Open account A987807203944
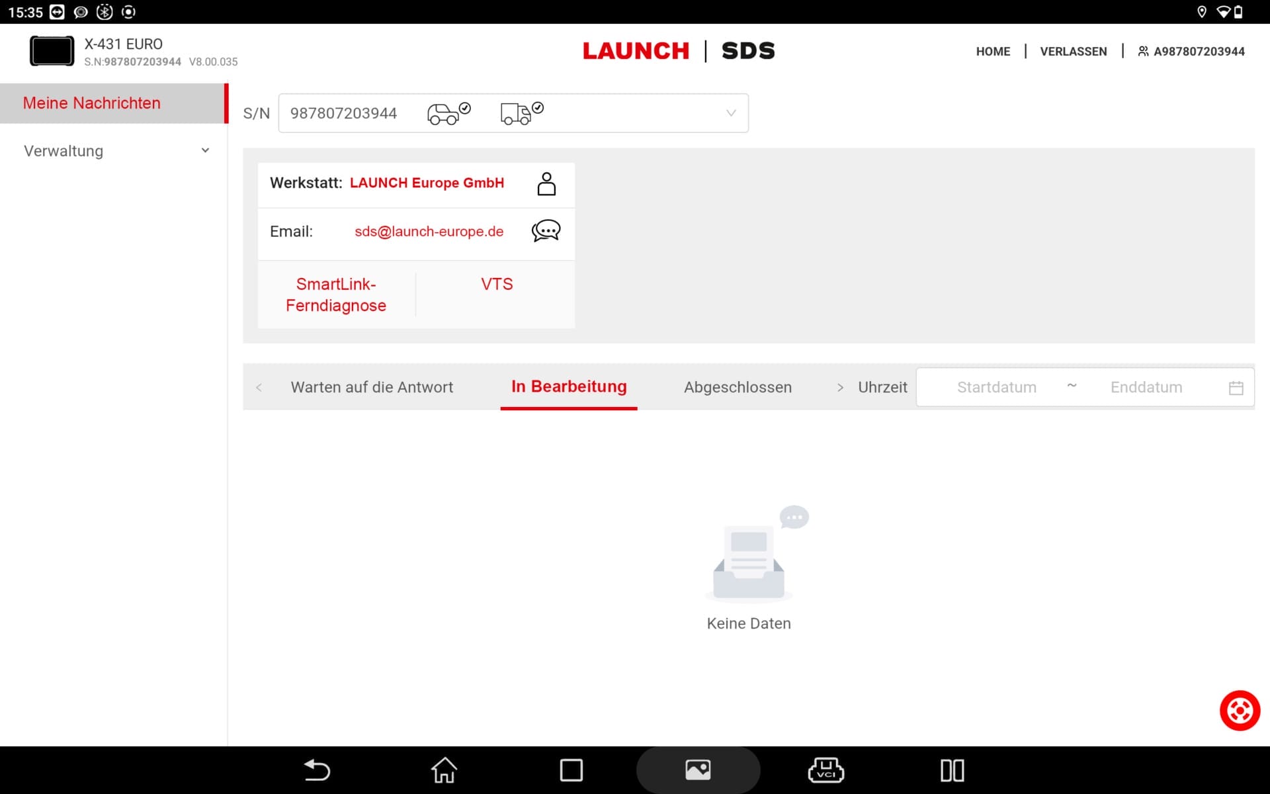Viewport: 1270px width, 794px height. click(x=1199, y=52)
